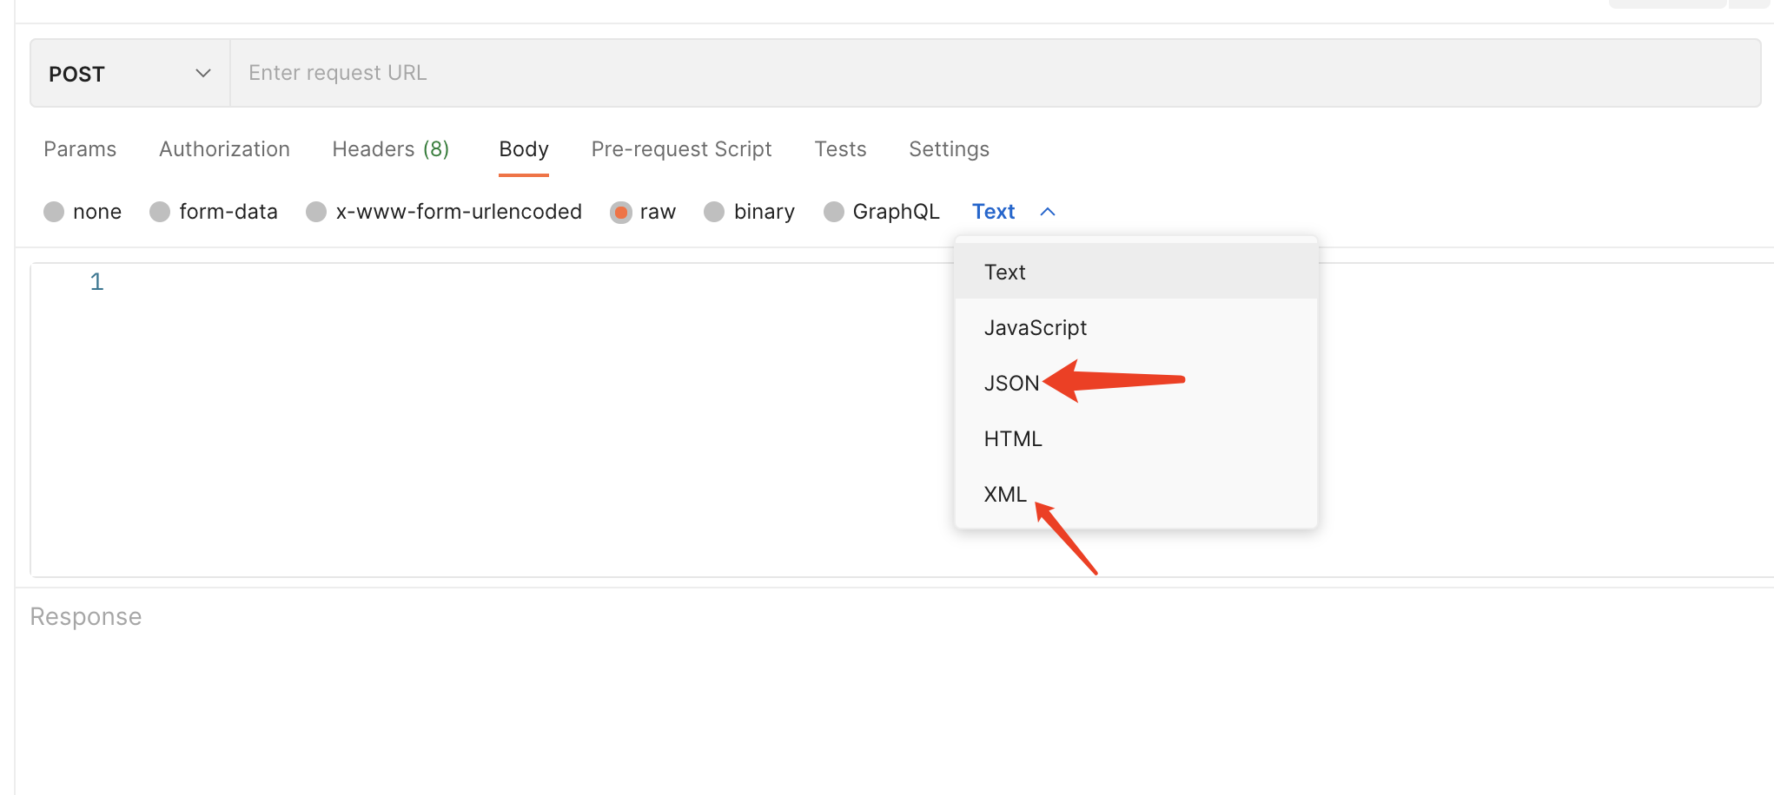Switch to the Settings tab
The image size is (1774, 795).
949,149
